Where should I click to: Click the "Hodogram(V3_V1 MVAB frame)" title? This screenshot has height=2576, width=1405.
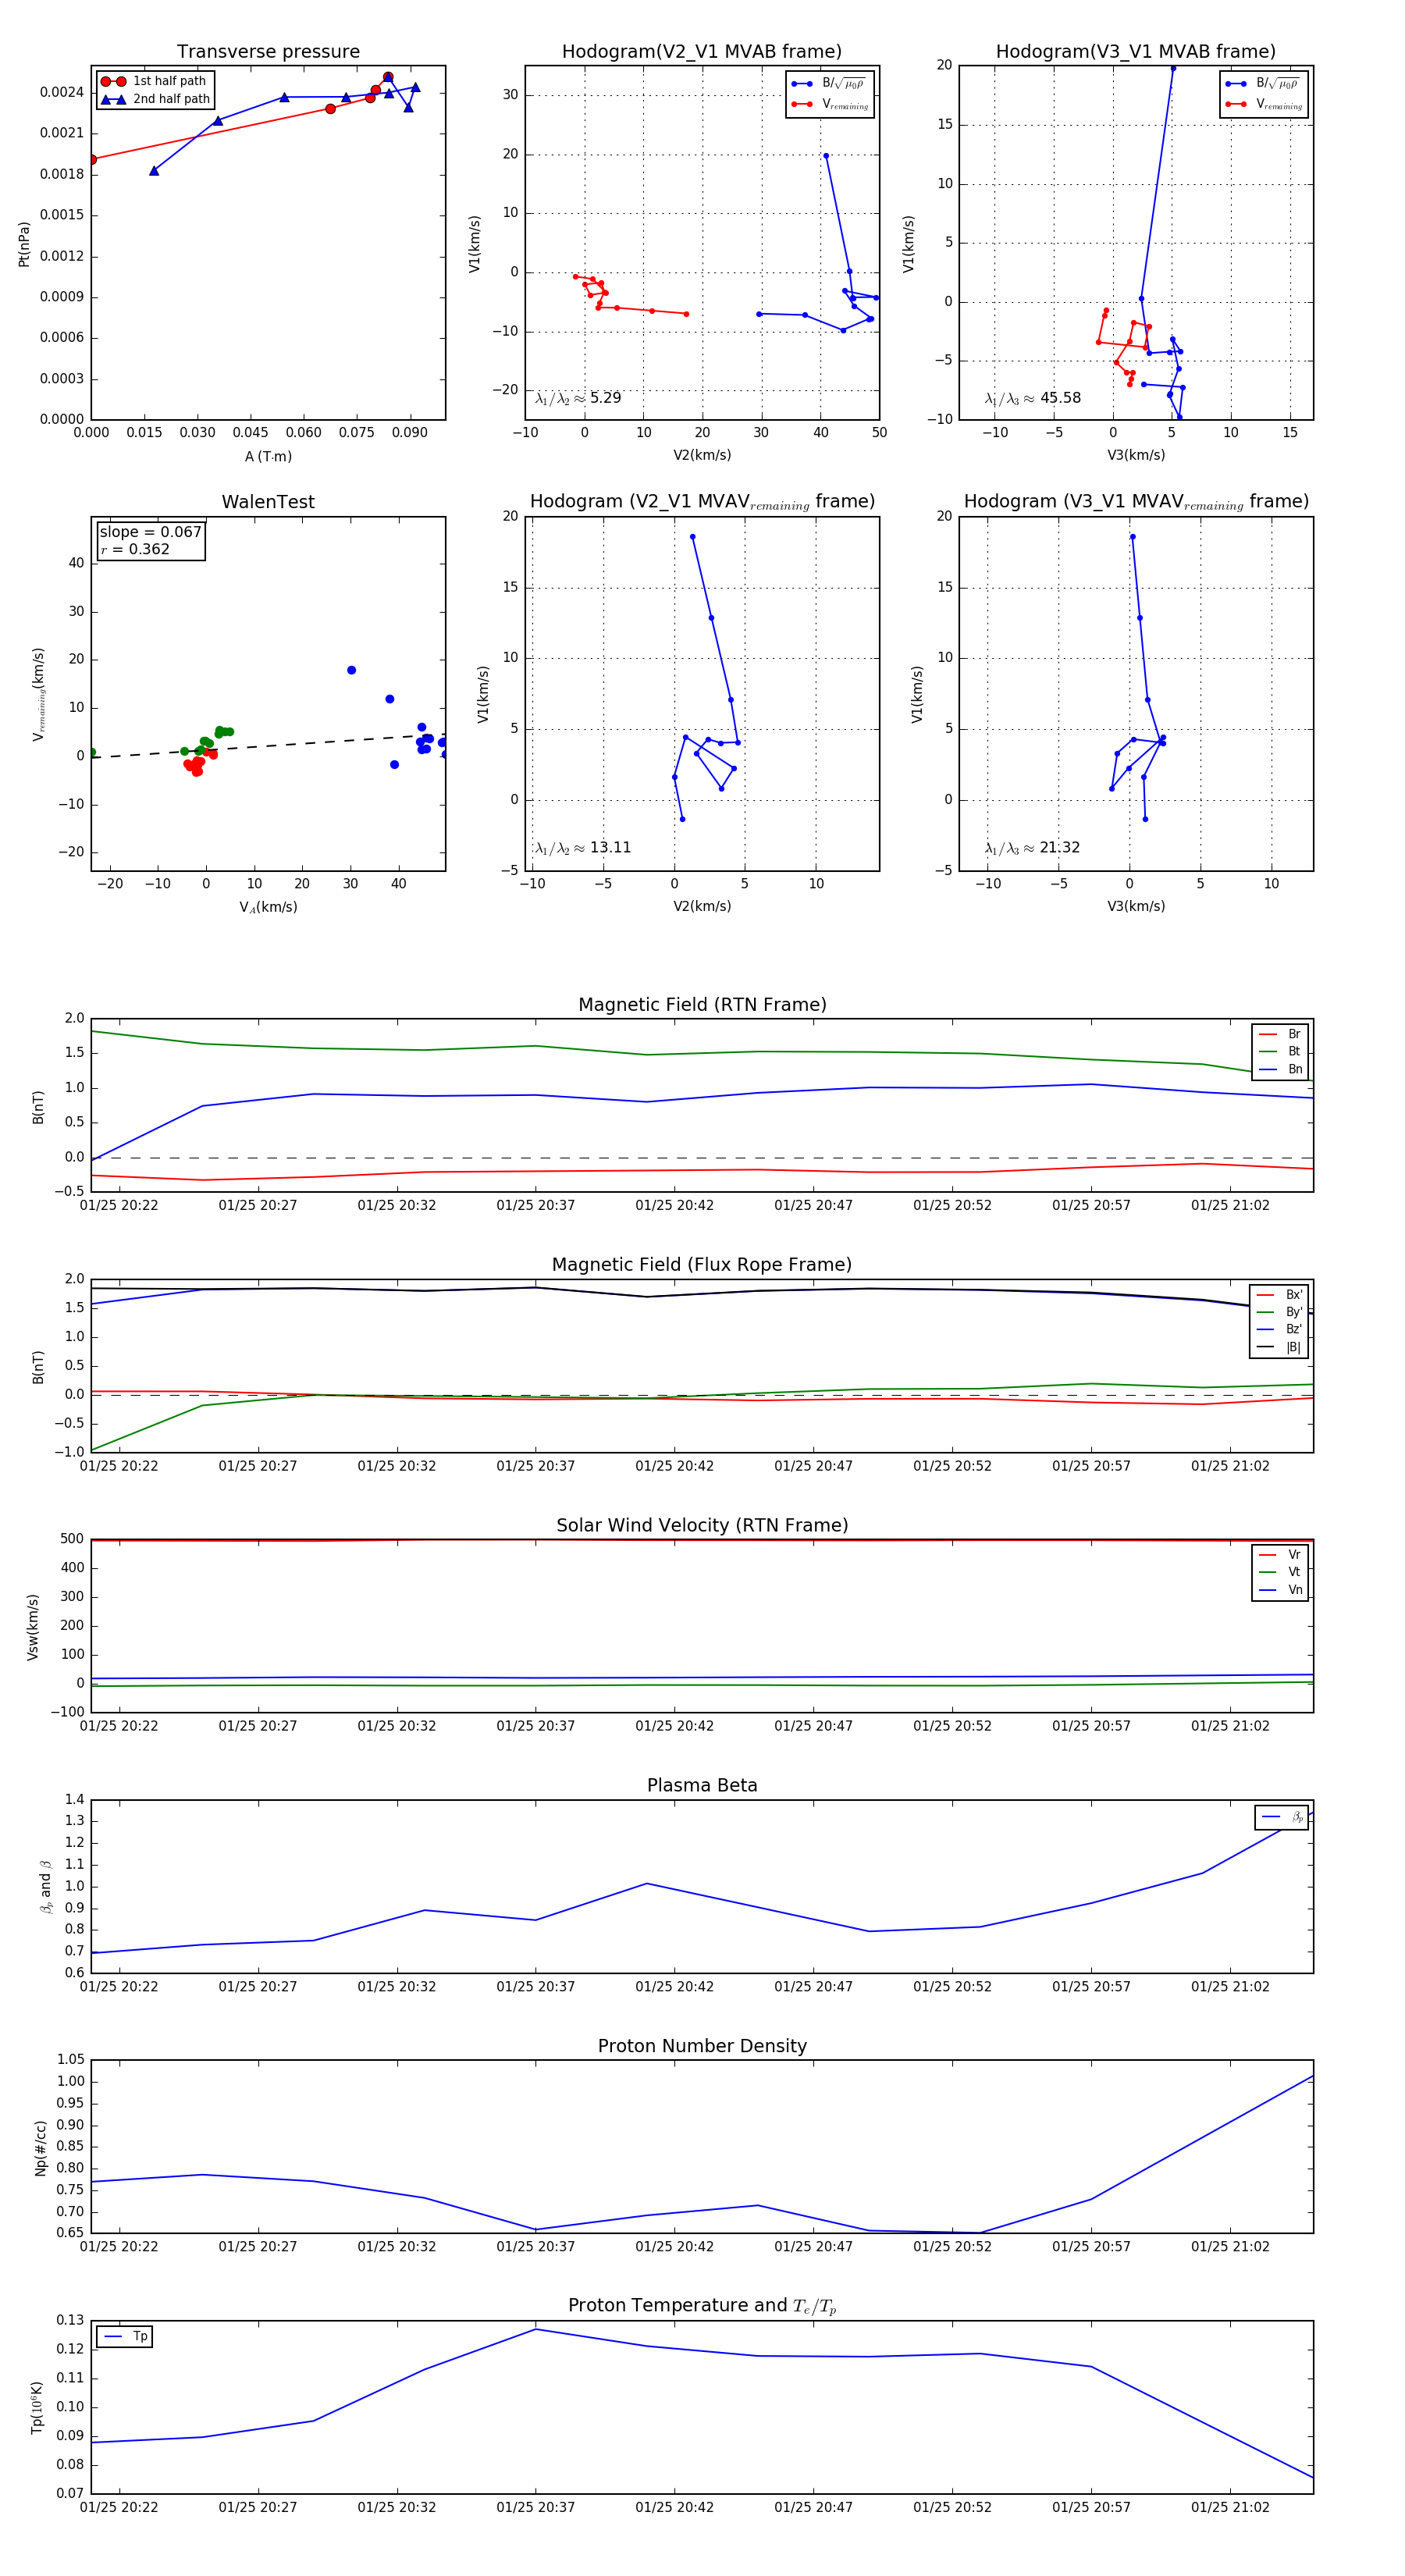[x=1136, y=52]
